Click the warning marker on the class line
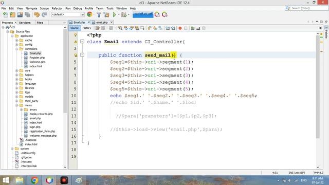This screenshot has width=329, height=185. [x=76, y=42]
